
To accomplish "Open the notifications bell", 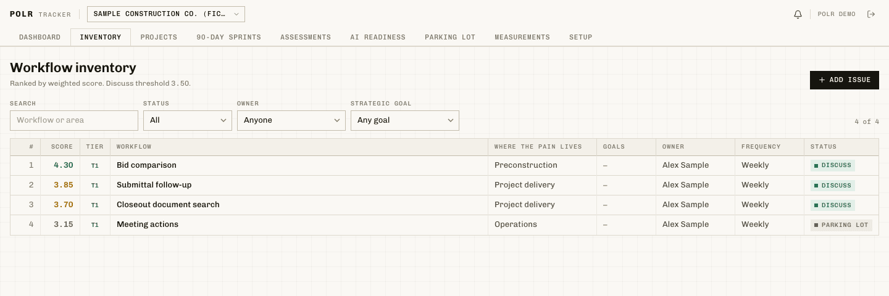I will pos(798,14).
